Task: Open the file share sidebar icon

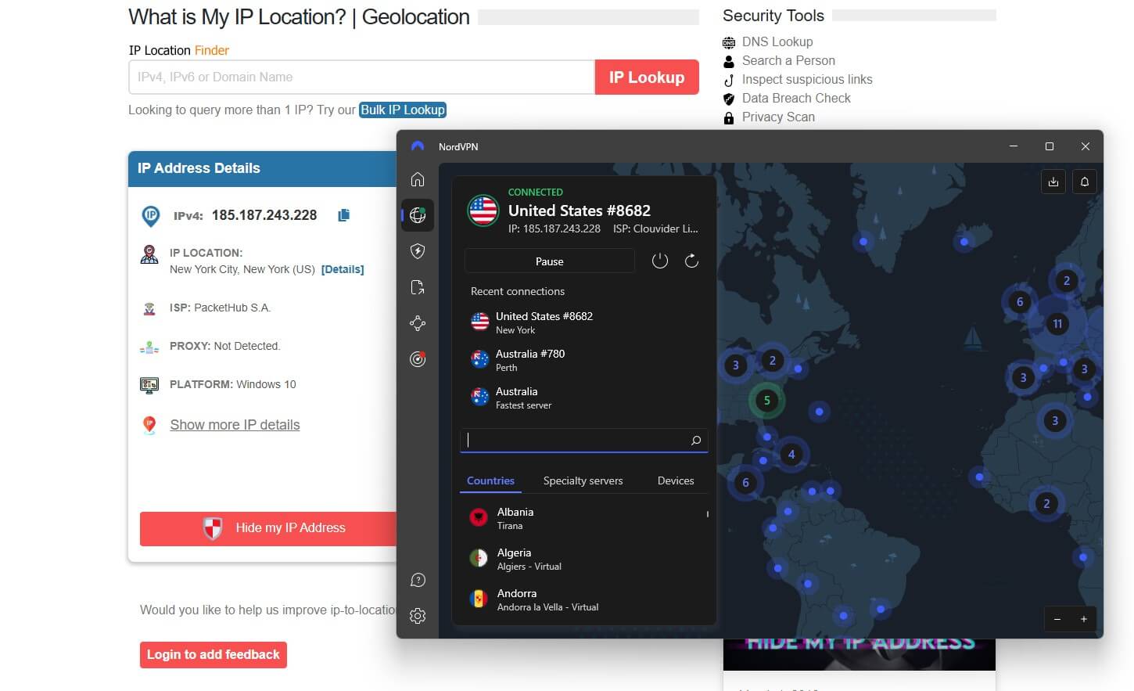Action: click(x=418, y=287)
